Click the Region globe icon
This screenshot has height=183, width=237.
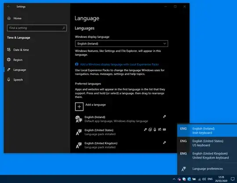tap(9, 60)
